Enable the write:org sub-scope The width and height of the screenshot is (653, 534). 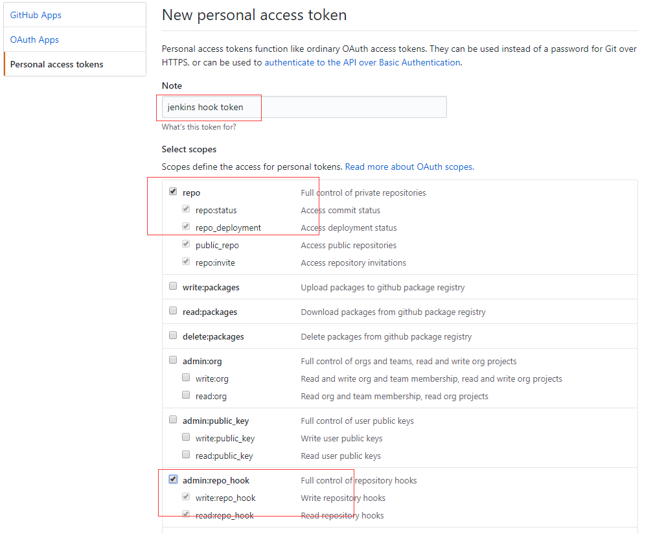click(186, 378)
